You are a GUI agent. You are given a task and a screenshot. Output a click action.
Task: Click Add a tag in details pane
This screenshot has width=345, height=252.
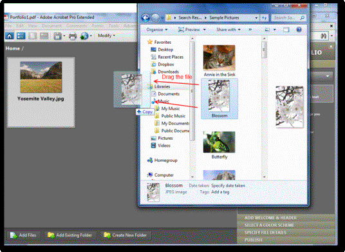coord(220,192)
